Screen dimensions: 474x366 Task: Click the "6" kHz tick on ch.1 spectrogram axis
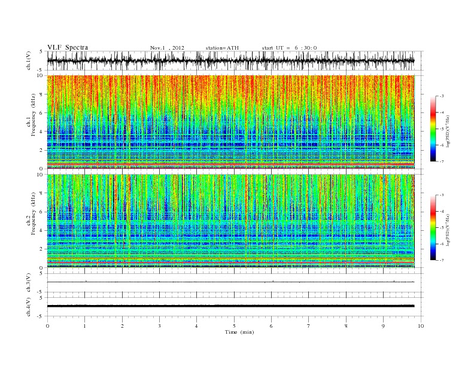(42, 112)
